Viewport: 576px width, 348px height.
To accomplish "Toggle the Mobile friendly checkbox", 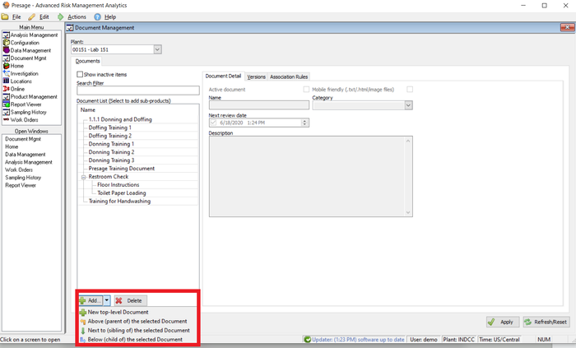I will pyautogui.click(x=306, y=89).
